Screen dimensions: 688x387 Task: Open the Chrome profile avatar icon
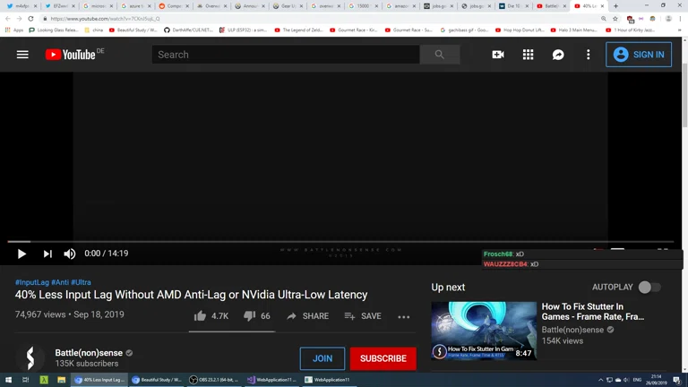pyautogui.click(x=668, y=19)
